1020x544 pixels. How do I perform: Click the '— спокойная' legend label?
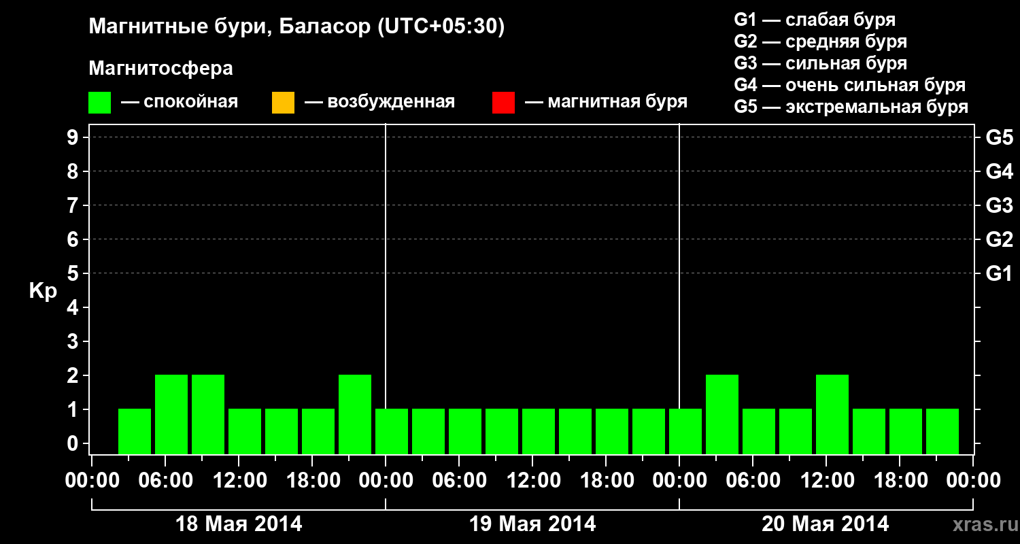180,103
